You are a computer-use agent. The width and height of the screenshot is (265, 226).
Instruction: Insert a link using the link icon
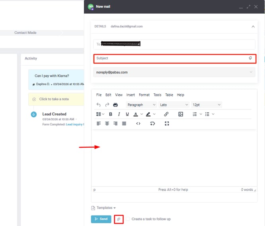166,114
